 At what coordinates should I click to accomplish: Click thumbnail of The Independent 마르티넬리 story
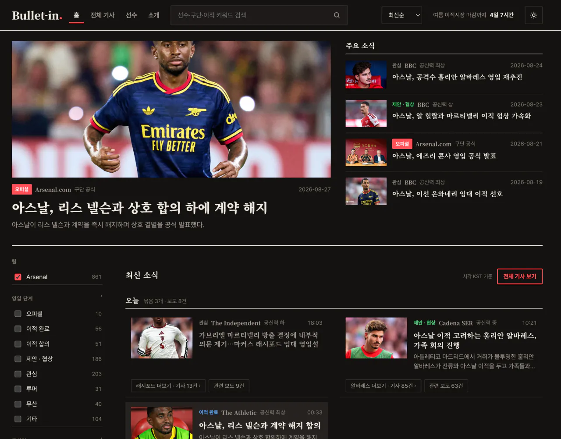162,338
